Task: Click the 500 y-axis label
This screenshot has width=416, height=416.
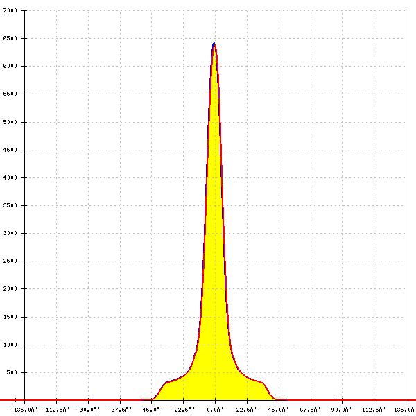Action: pyautogui.click(x=12, y=372)
